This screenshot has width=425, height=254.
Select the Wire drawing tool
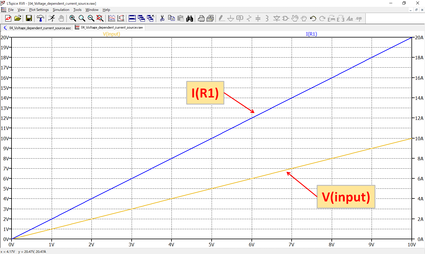[222, 18]
